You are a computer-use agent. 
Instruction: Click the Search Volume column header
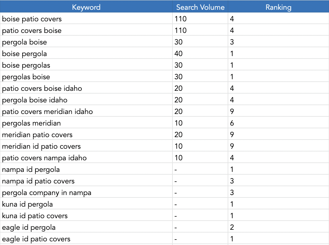click(x=200, y=7)
